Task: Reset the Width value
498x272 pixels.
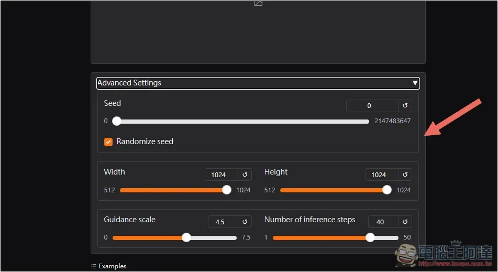Action: (245, 175)
